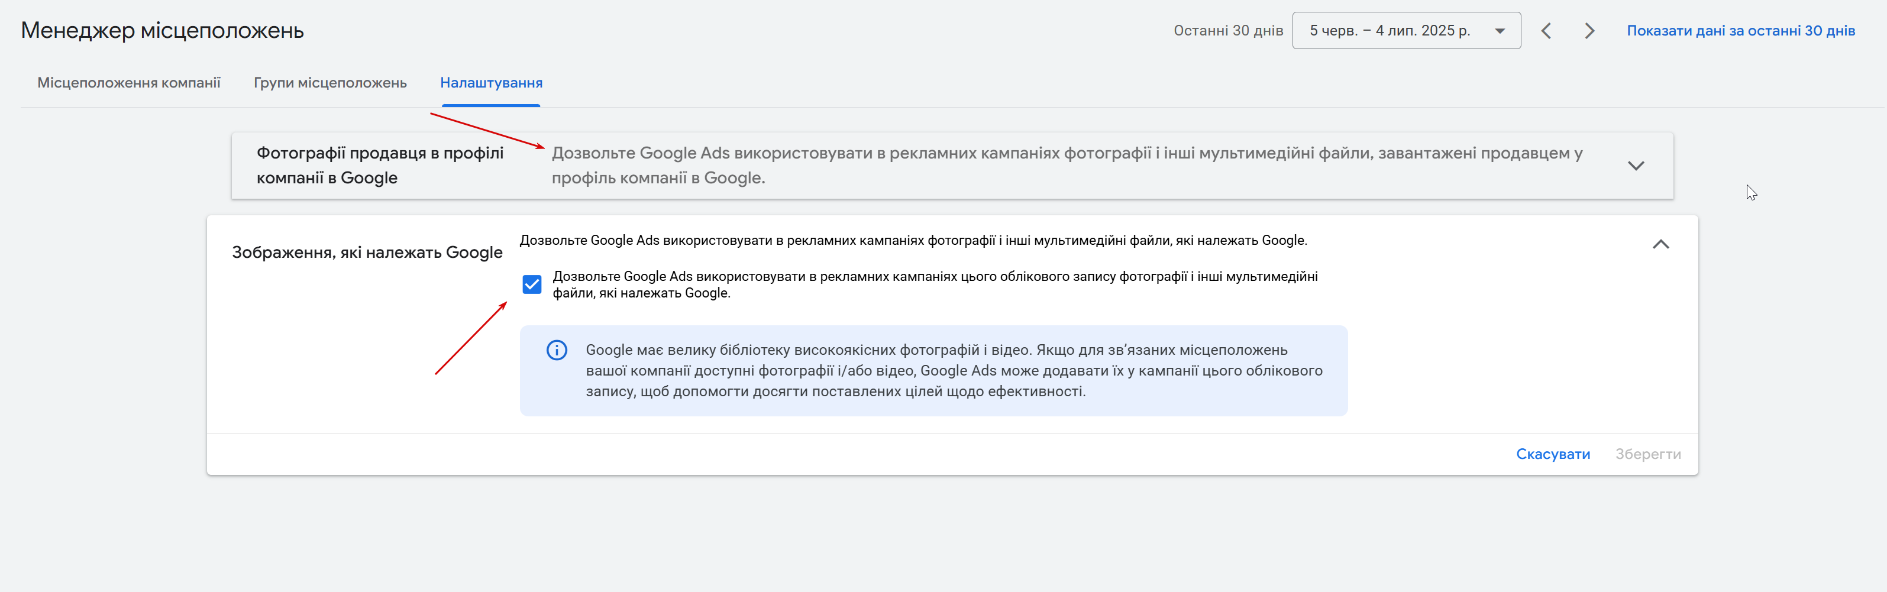
Task: Click the Останні 30 днів label
Action: point(1229,31)
